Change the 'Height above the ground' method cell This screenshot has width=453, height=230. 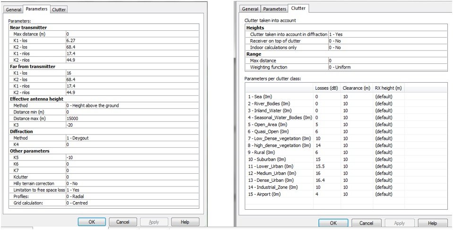pyautogui.click(x=131, y=105)
